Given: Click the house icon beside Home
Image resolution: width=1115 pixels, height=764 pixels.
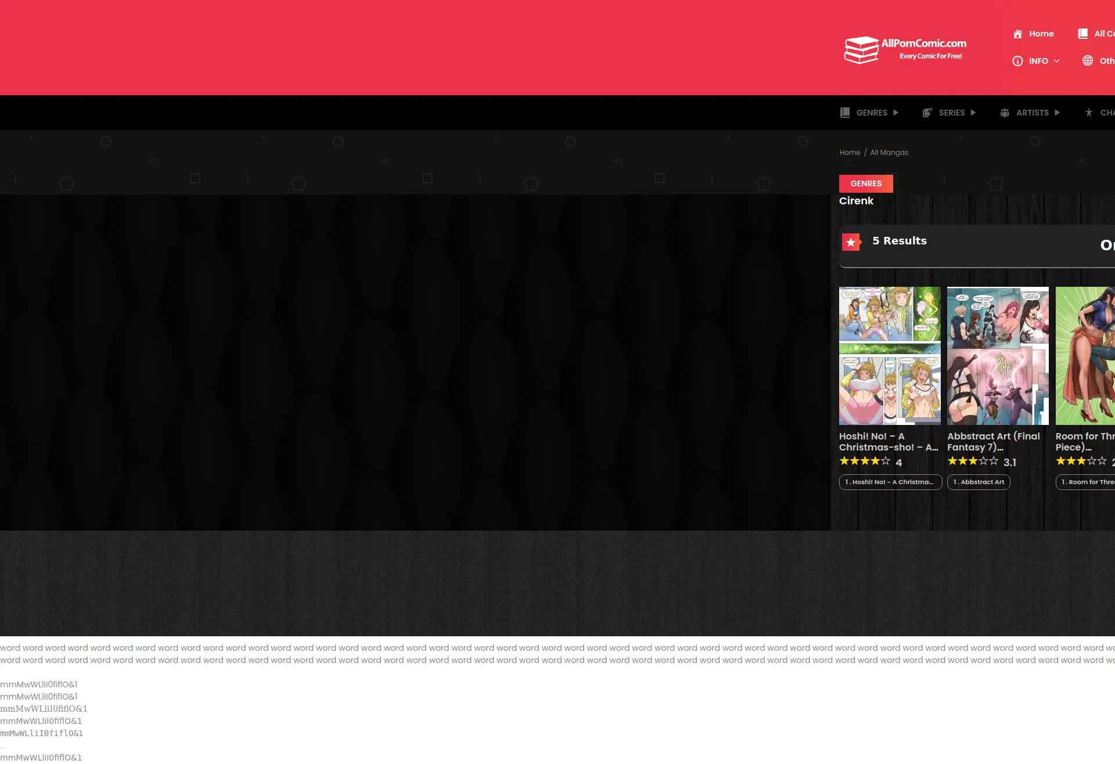Looking at the screenshot, I should point(1017,34).
